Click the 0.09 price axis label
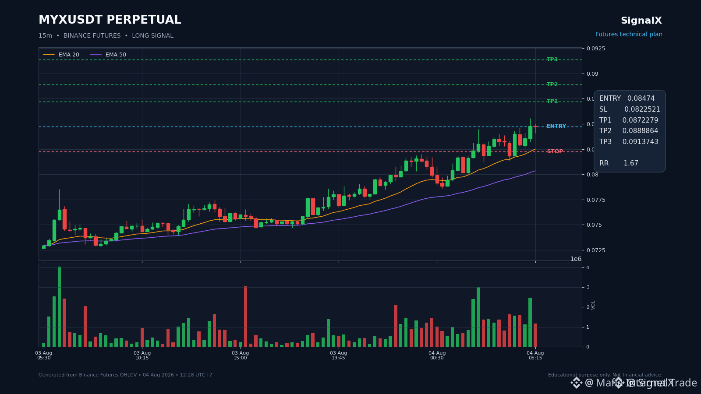The height and width of the screenshot is (394, 701). point(592,74)
